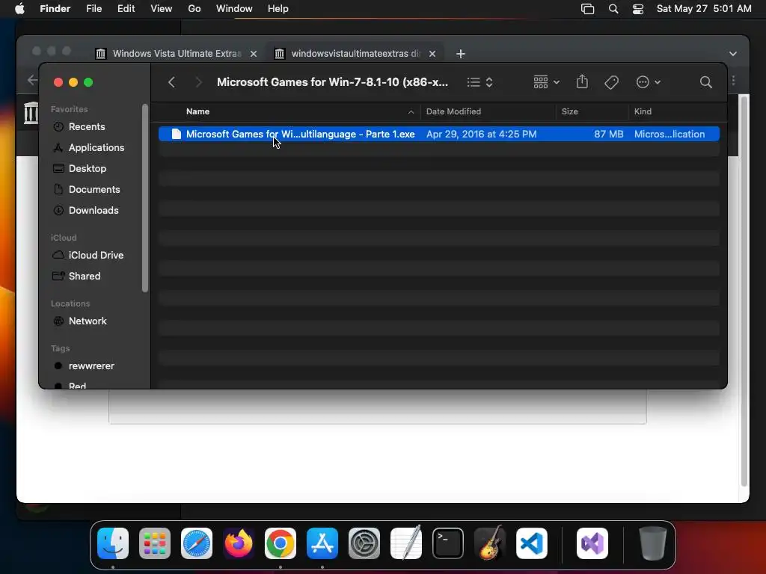This screenshot has height=574, width=766.
Task: Change view mode with list view selector
Action: click(479, 82)
